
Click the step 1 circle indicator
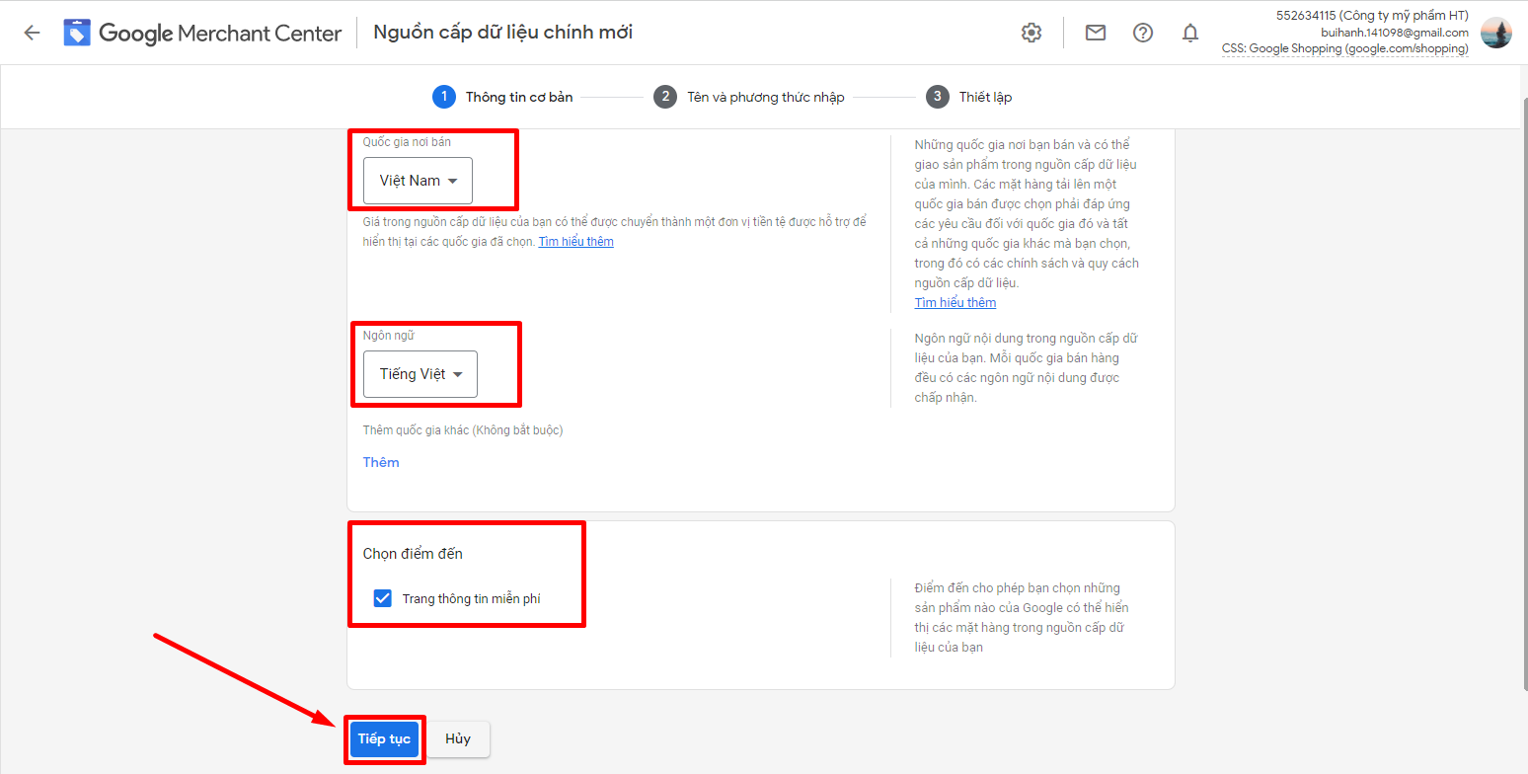point(444,97)
